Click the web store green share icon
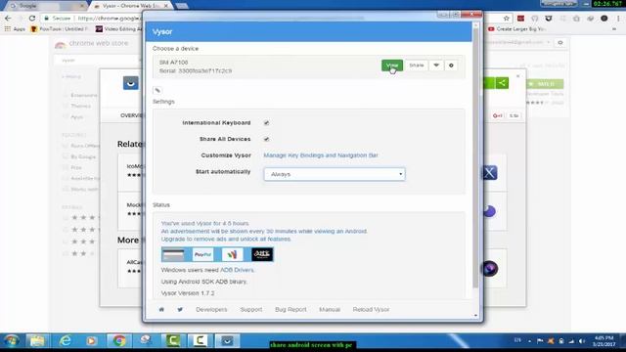 pyautogui.click(x=502, y=83)
